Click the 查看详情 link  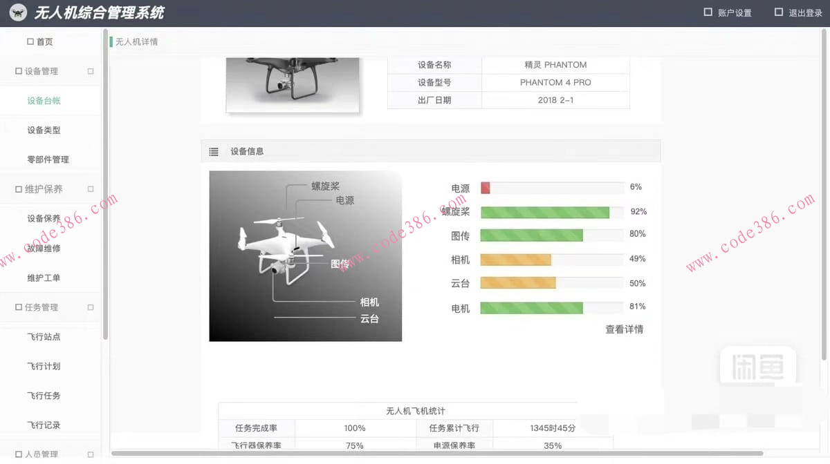coord(624,329)
